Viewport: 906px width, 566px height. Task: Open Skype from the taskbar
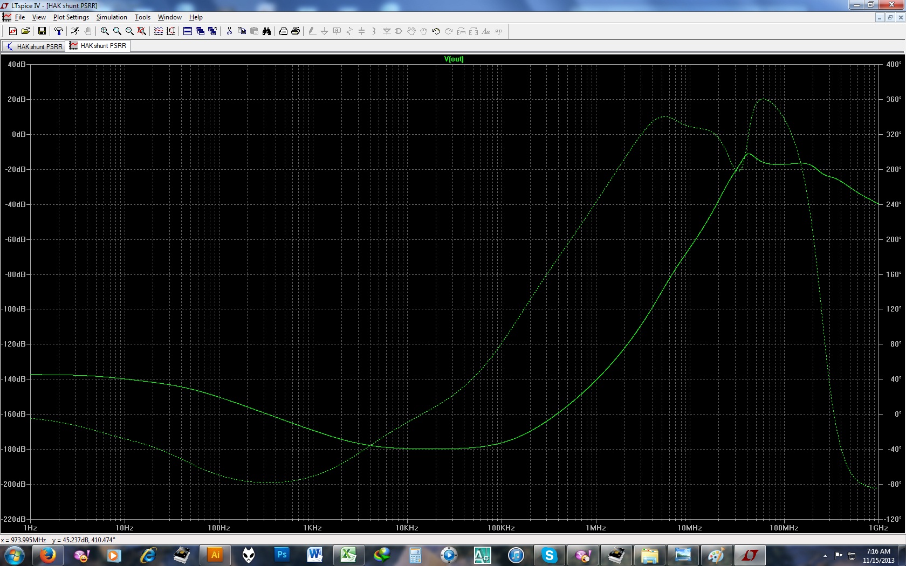(x=549, y=555)
